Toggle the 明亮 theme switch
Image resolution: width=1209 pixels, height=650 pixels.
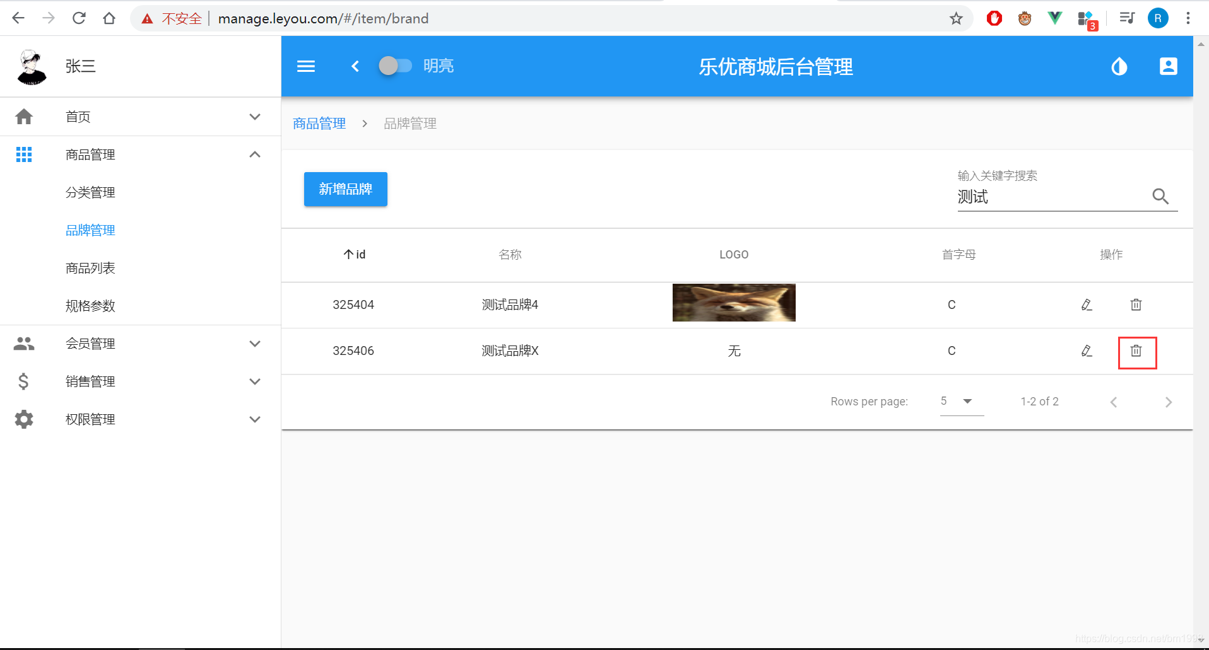click(x=396, y=66)
